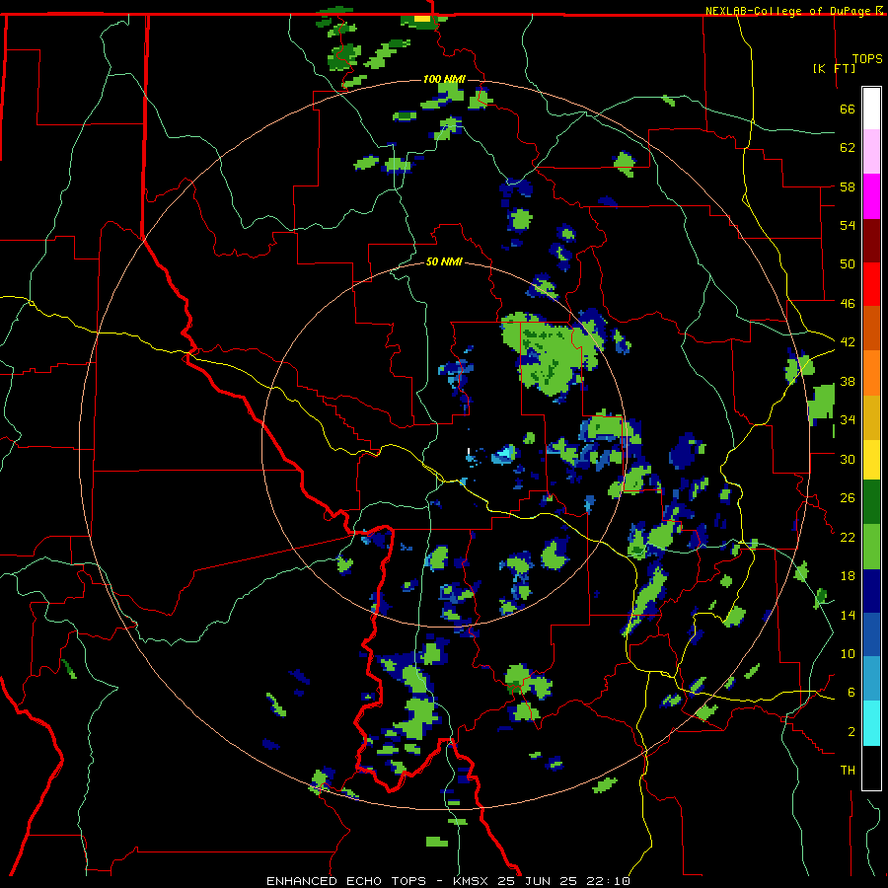
Task: Click the "TH" threshold label
Action: tap(848, 771)
